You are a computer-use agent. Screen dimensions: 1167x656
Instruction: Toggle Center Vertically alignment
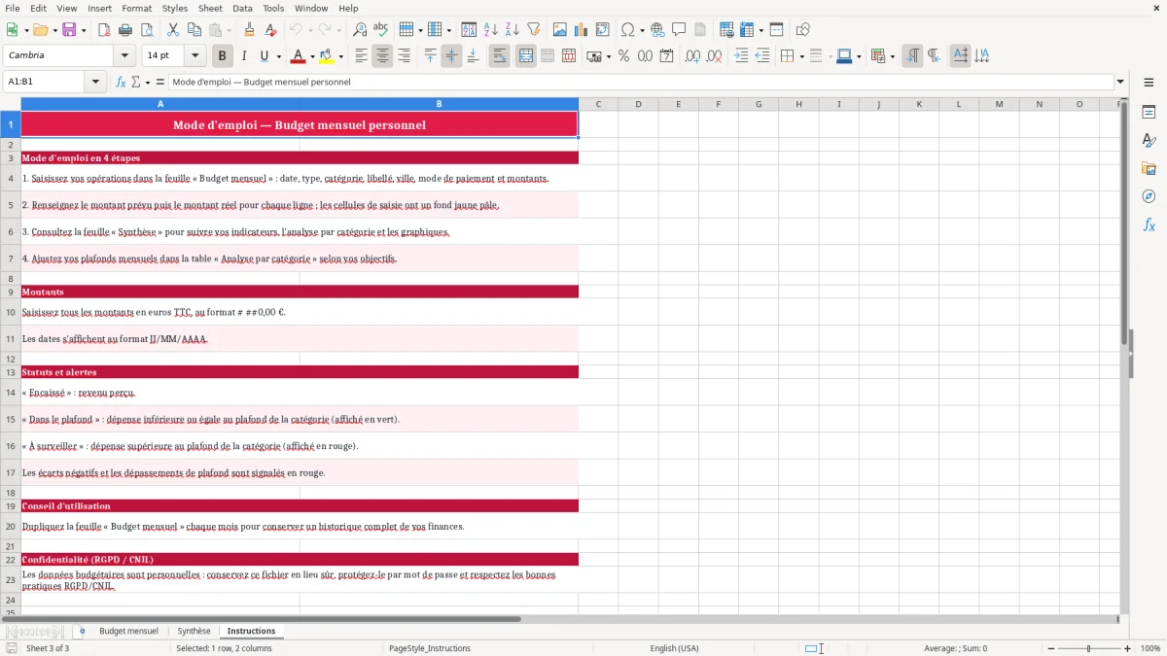[x=451, y=56]
